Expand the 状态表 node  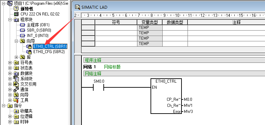[x=10, y=68]
